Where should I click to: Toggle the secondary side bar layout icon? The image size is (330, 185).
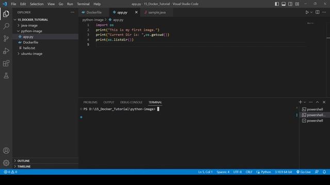tap(290, 4)
